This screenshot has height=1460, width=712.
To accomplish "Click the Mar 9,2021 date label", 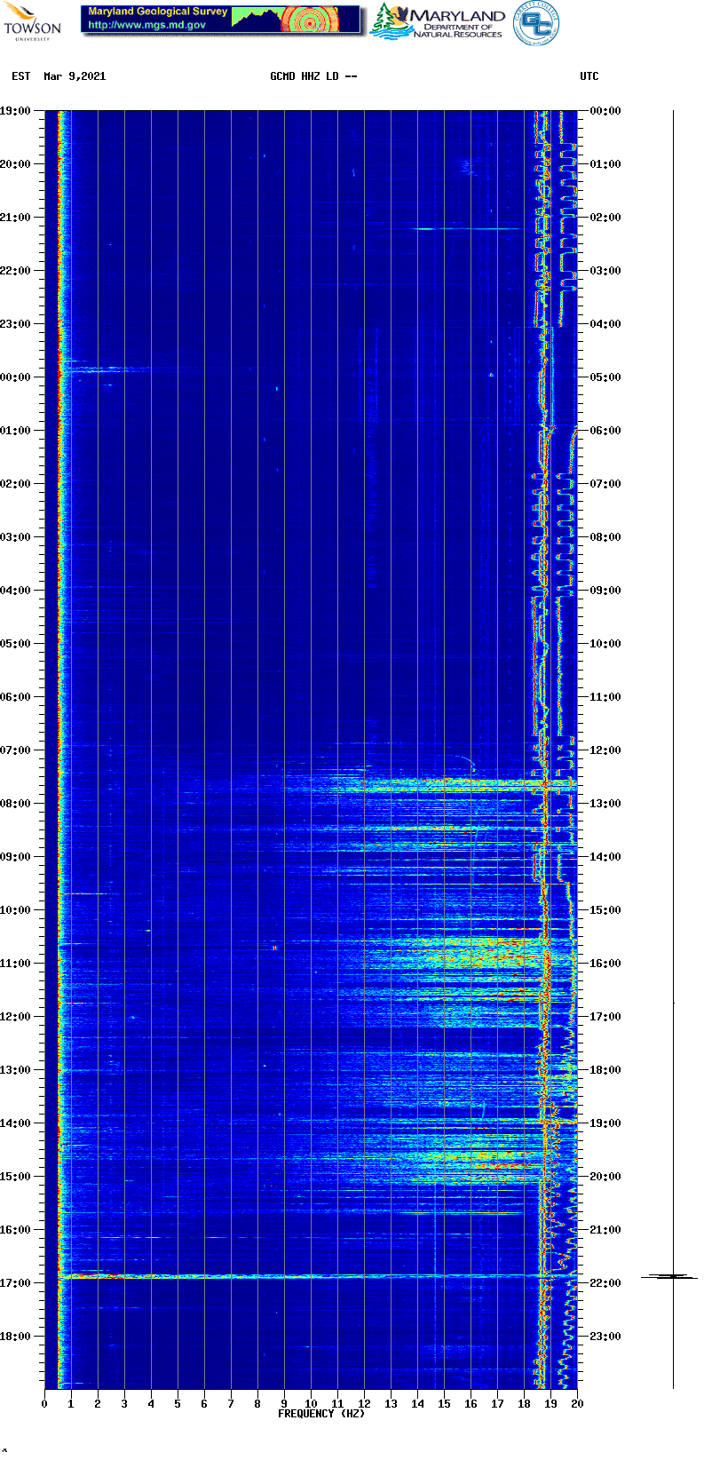I will [x=75, y=76].
